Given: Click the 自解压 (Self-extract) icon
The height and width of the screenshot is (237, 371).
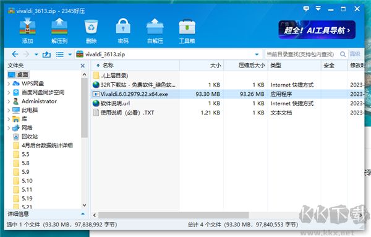Looking at the screenshot, I should (x=155, y=30).
